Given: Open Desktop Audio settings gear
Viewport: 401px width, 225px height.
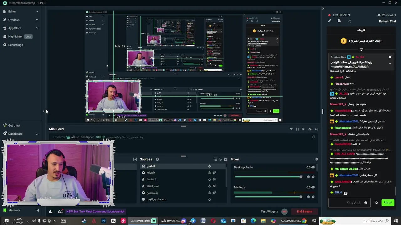Looking at the screenshot, I should [x=313, y=177].
